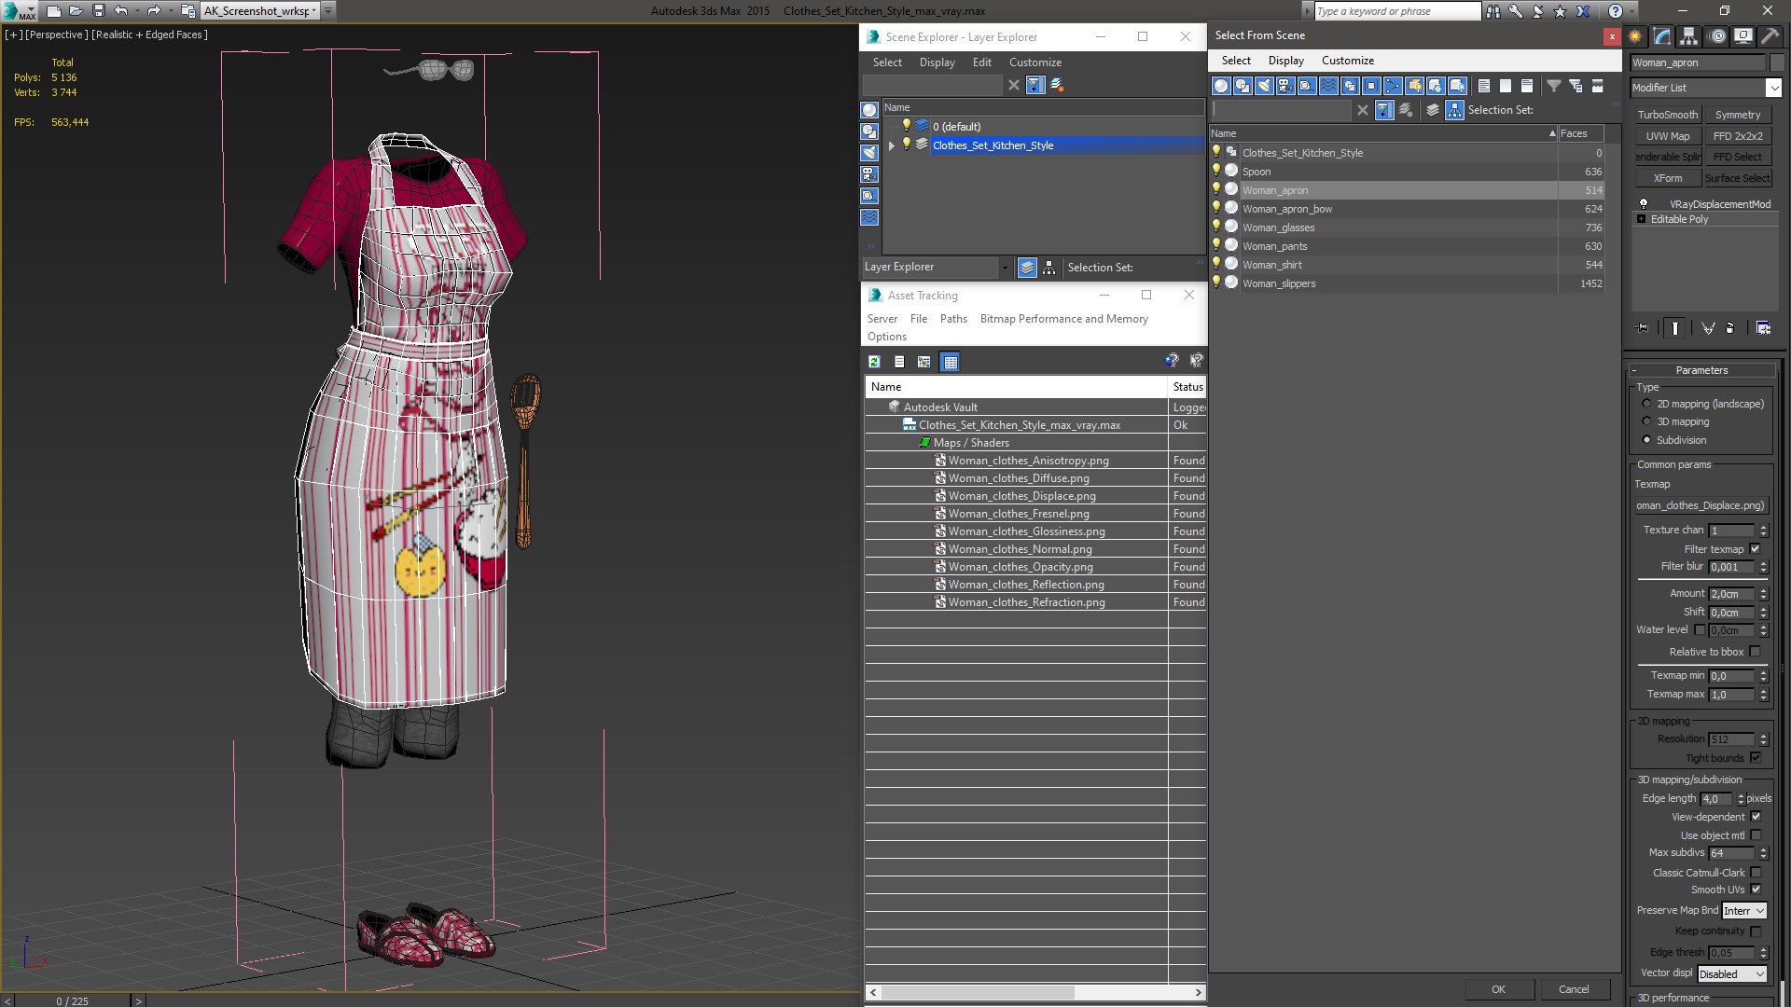Switch Asset Tracking to table view
The height and width of the screenshot is (1007, 1791).
[950, 362]
